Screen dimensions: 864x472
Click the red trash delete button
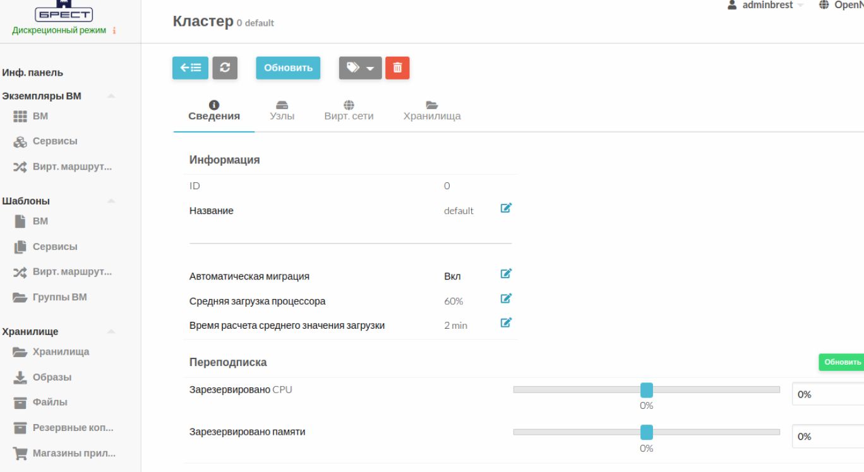pos(397,68)
